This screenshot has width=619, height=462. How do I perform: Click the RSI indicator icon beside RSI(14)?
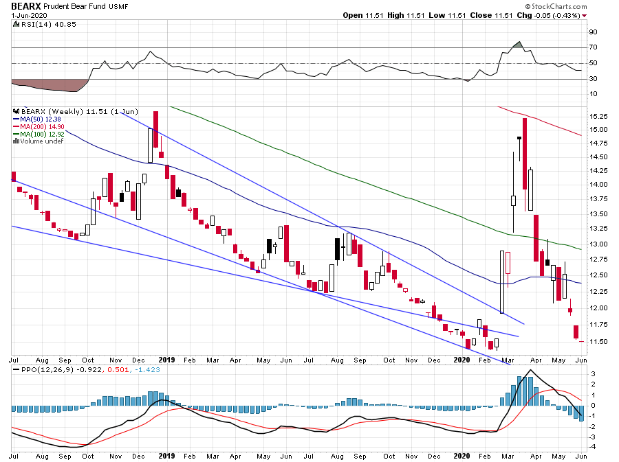click(x=17, y=25)
